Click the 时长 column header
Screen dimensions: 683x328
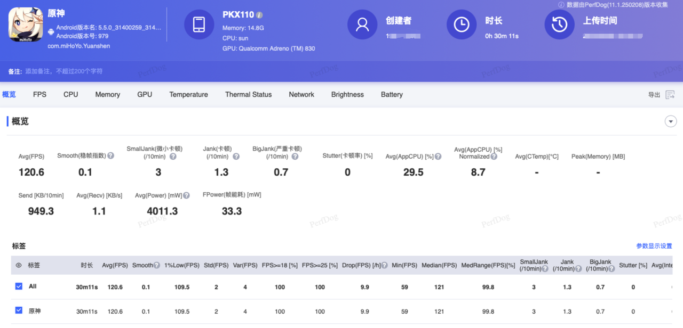tap(87, 265)
